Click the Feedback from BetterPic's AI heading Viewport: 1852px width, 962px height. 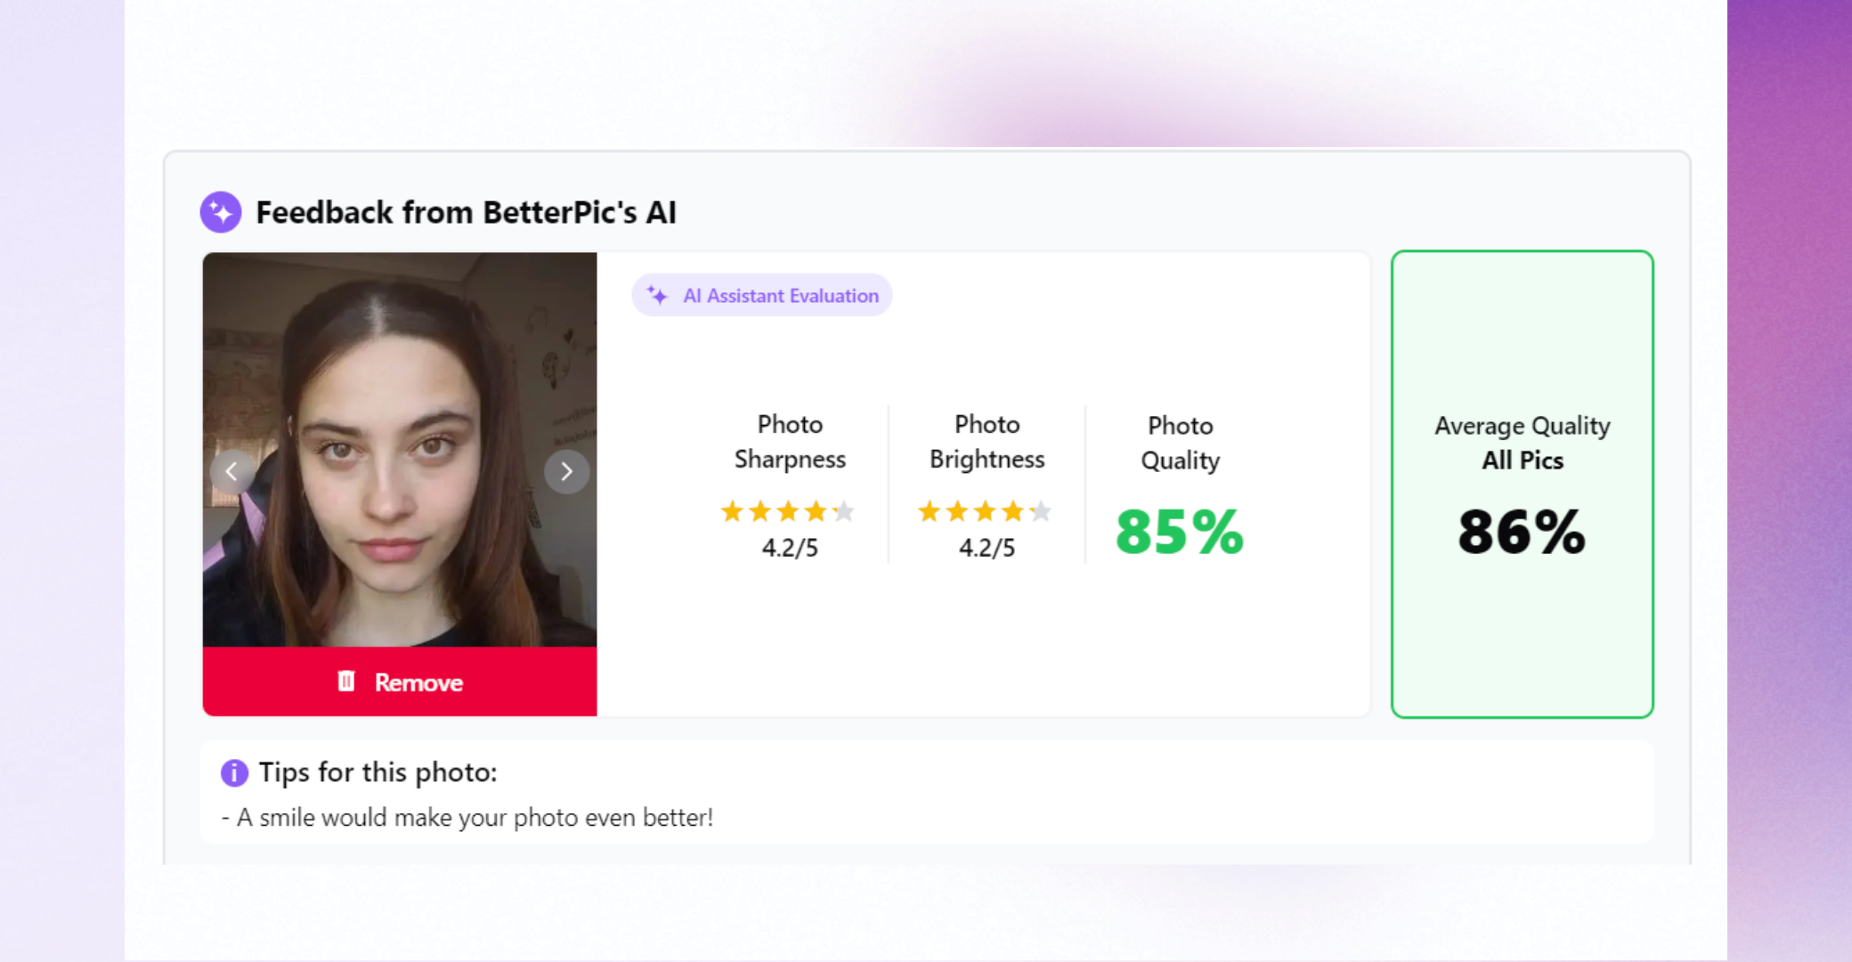click(466, 213)
